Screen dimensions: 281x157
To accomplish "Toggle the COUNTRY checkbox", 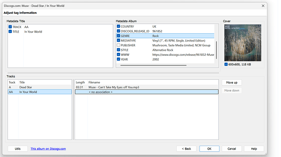I will [x=119, y=26].
